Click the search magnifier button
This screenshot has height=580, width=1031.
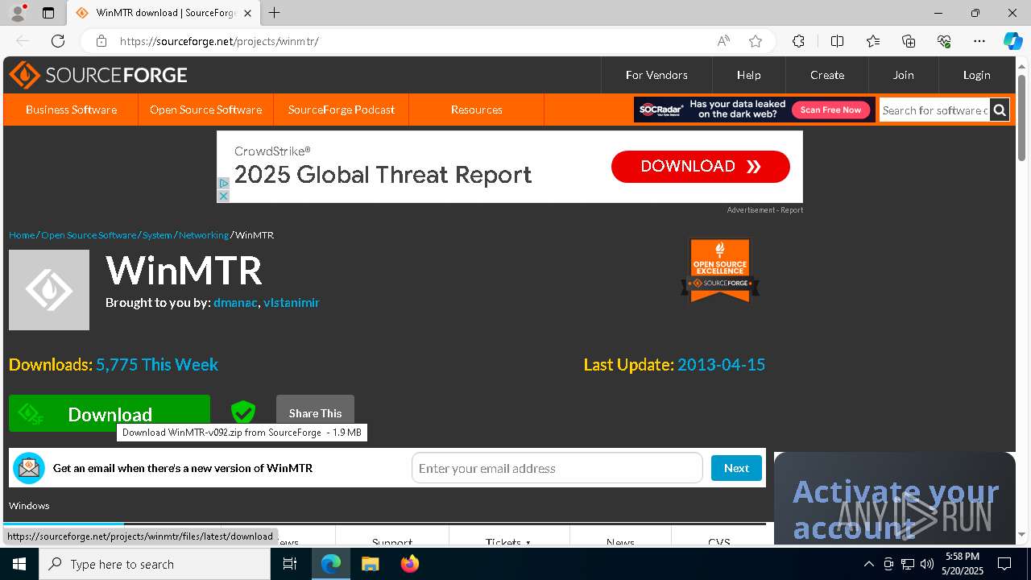tap(1000, 110)
